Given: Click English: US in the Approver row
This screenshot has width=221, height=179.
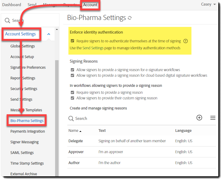Looking at the screenshot, I should [184, 152].
